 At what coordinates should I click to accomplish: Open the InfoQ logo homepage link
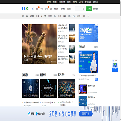(x=25, y=9)
